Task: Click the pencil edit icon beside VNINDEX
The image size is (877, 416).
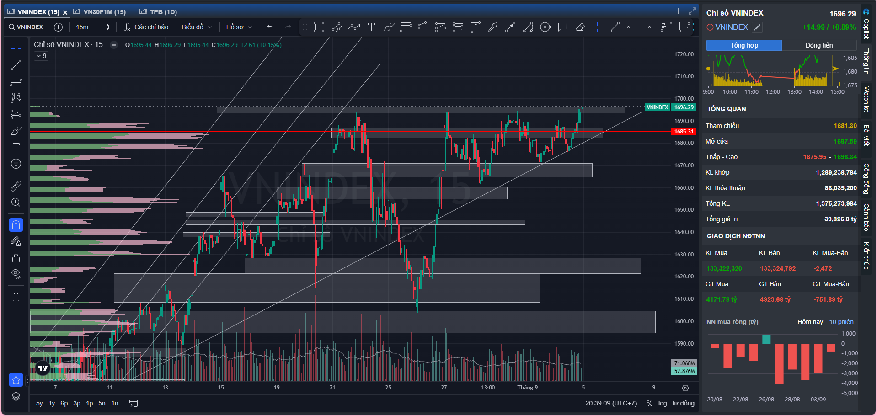Action: [x=758, y=27]
